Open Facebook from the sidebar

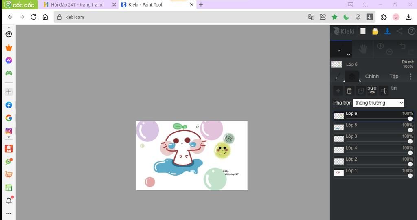click(x=9, y=105)
